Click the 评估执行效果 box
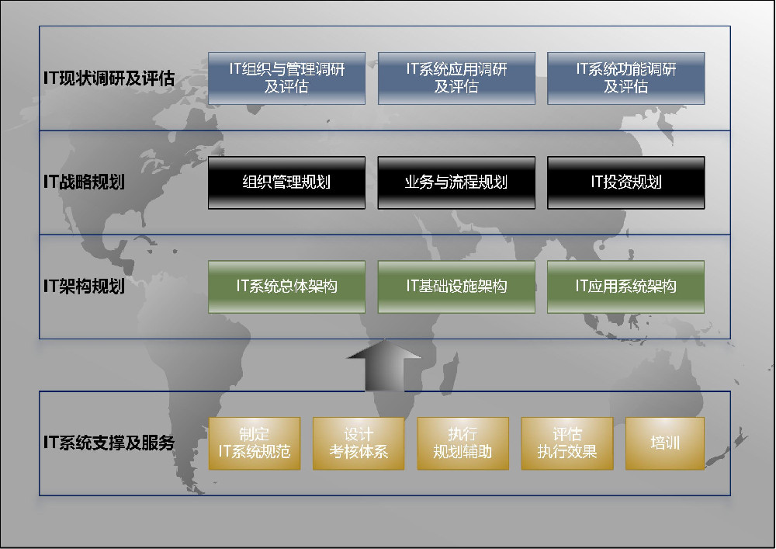The image size is (776, 549). pos(568,443)
